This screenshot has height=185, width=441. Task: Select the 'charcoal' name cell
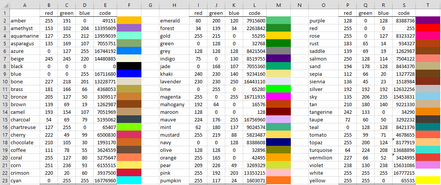tap(25, 120)
